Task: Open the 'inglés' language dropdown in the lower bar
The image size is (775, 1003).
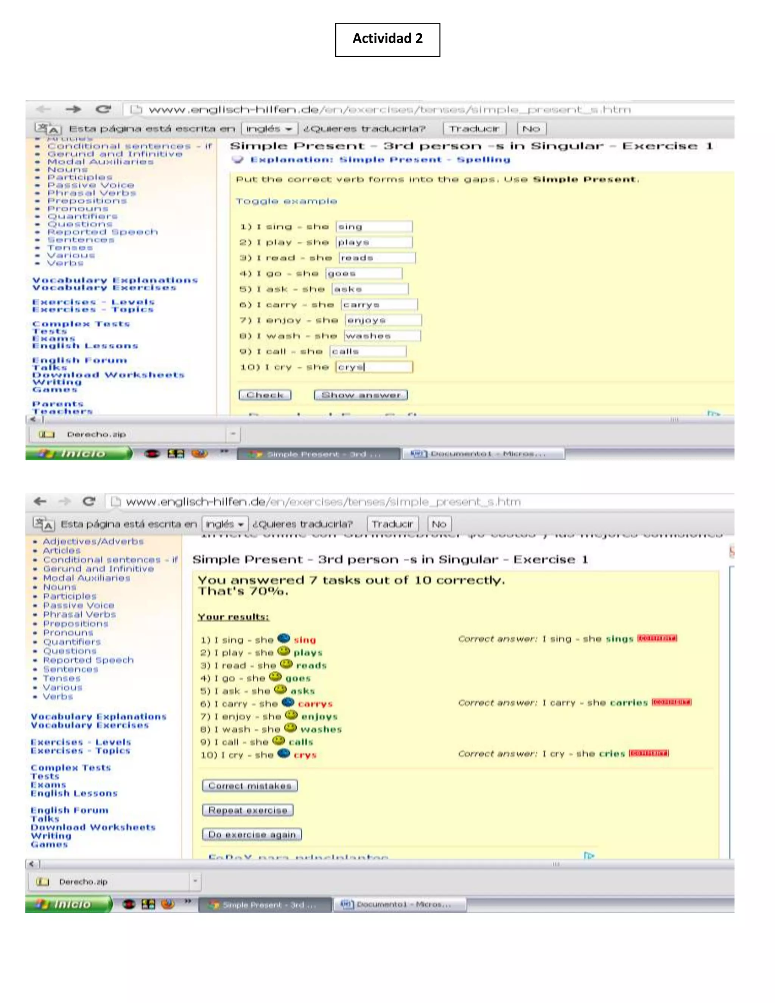Action: click(x=225, y=524)
